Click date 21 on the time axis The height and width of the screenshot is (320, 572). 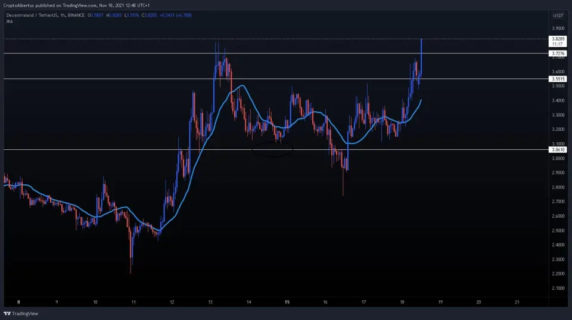click(x=517, y=302)
